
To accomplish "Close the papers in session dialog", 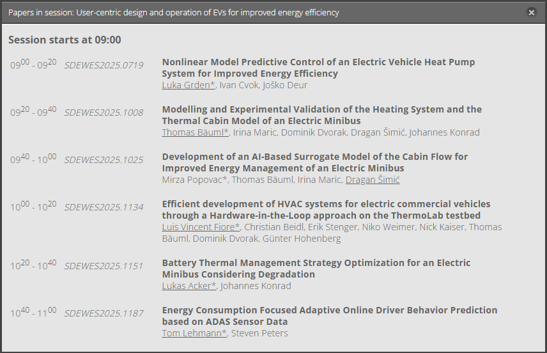I will 531,12.
